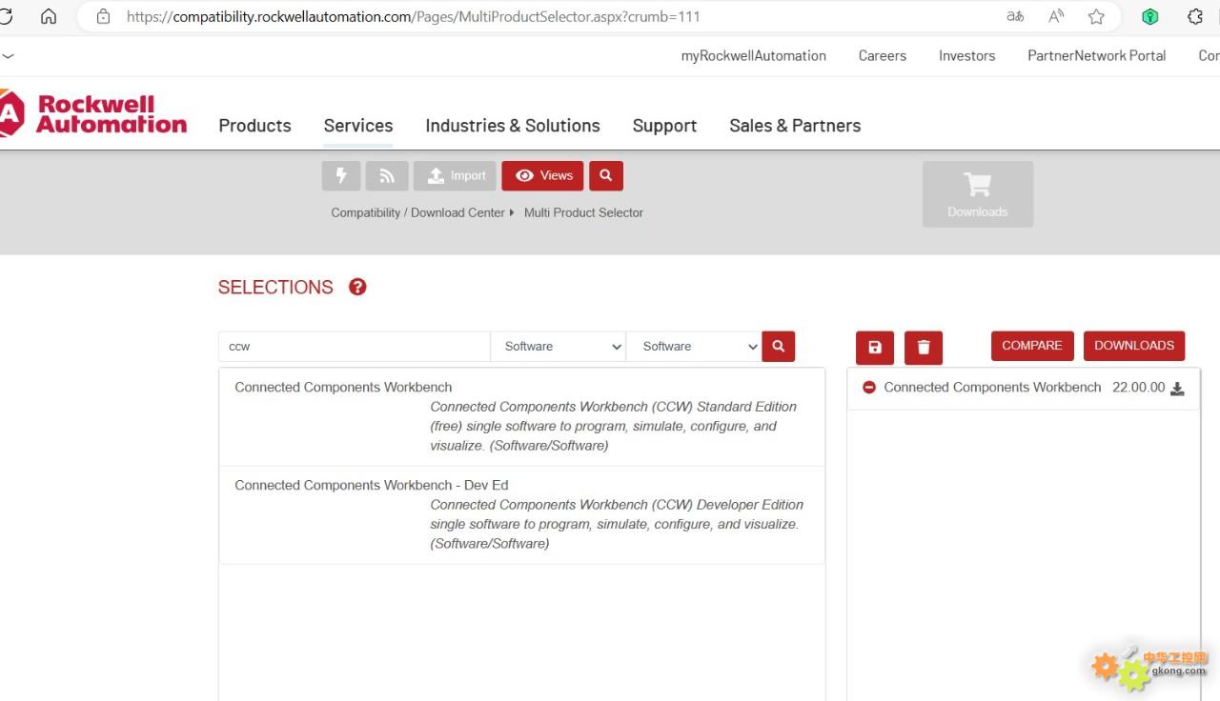Click the SELECTIONS heading
Image resolution: width=1220 pixels, height=701 pixels.
[x=275, y=288]
